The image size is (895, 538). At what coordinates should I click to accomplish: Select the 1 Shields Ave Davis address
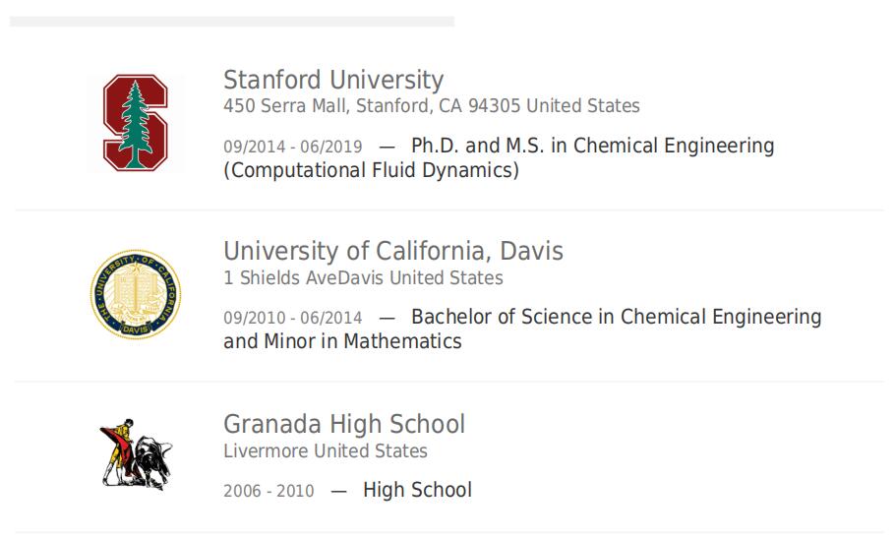pyautogui.click(x=363, y=277)
